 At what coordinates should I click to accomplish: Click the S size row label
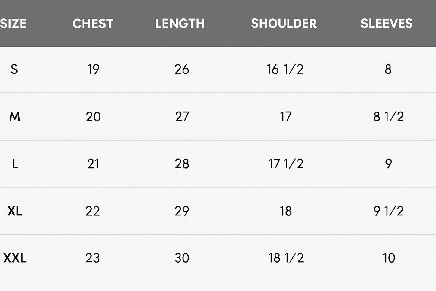click(x=14, y=69)
